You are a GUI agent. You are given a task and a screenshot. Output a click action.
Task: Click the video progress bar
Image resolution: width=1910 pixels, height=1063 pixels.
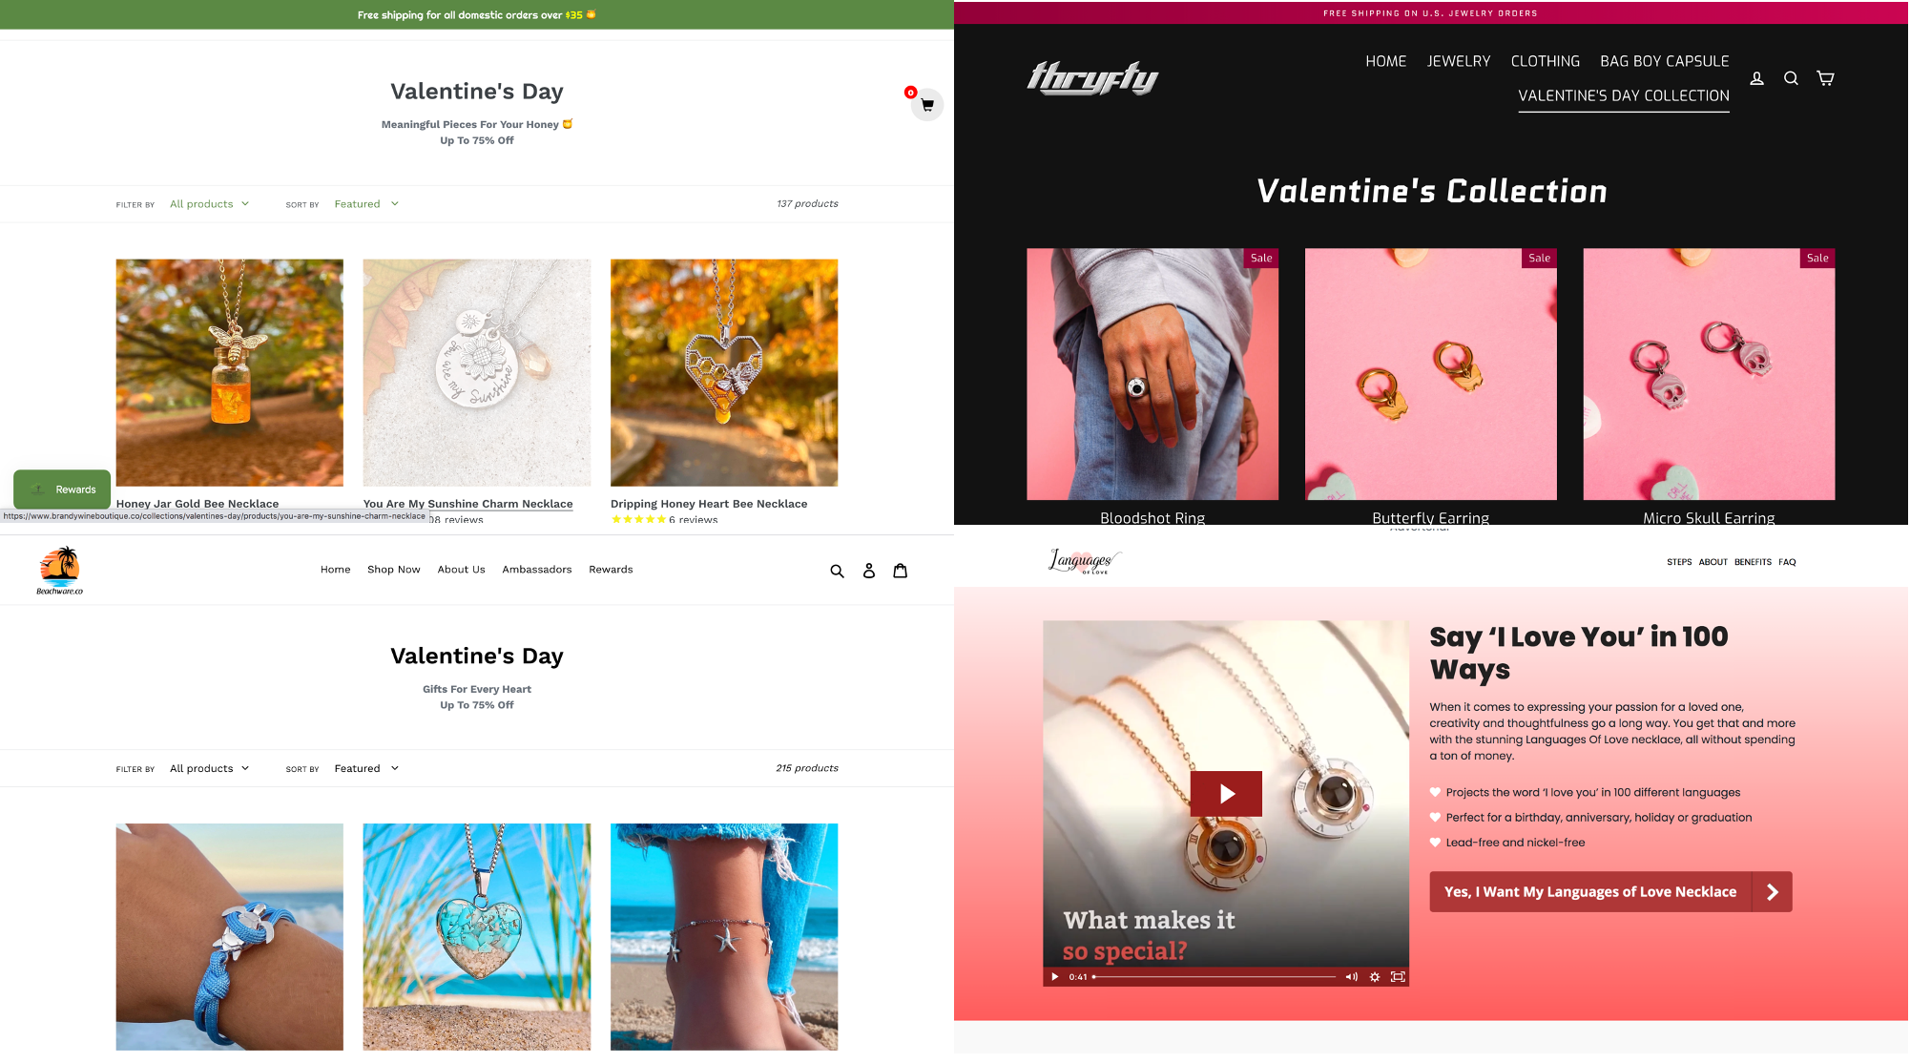[1215, 976]
